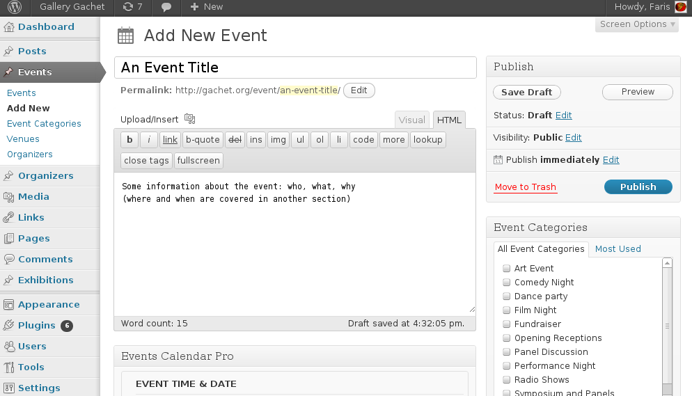This screenshot has height=396, width=692.
Task: Click the blue Publish button
Action: [x=638, y=187]
